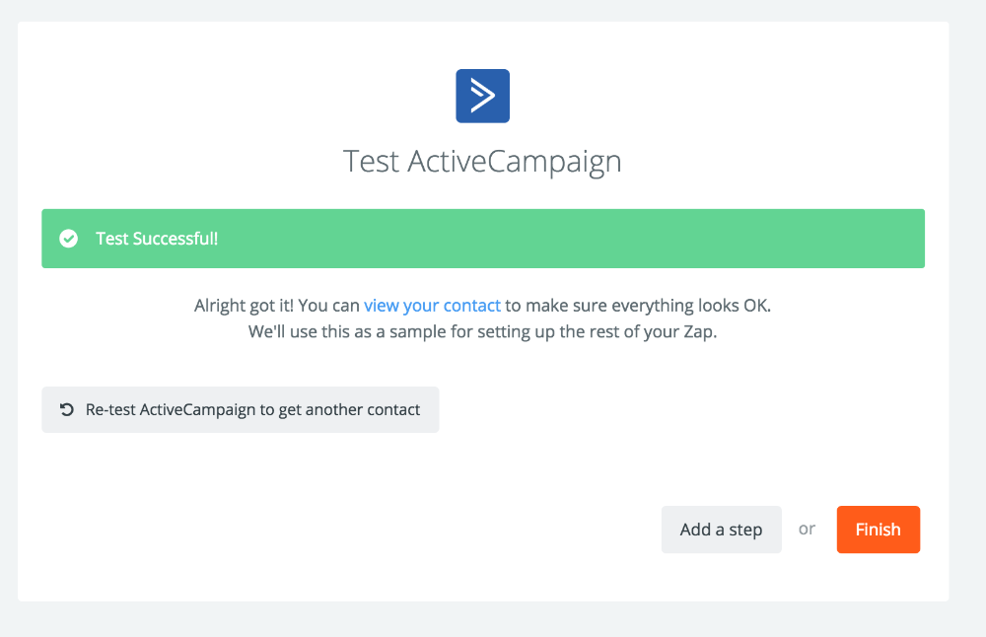Click the blue ActiveCampaign logo icon

point(482,96)
